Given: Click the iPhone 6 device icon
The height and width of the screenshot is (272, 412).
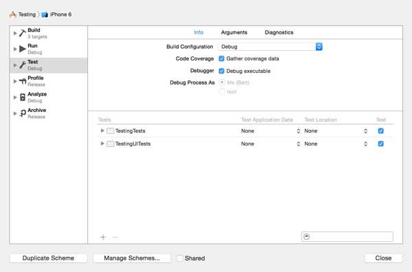Looking at the screenshot, I should (x=45, y=14).
